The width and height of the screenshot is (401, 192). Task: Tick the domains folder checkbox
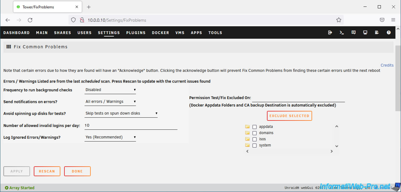[x=255, y=133]
